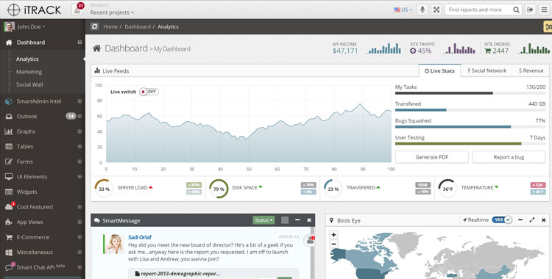Viewport: 552px width, 279px height.
Task: Open the notifications icon with badge 21
Action: 77,10
